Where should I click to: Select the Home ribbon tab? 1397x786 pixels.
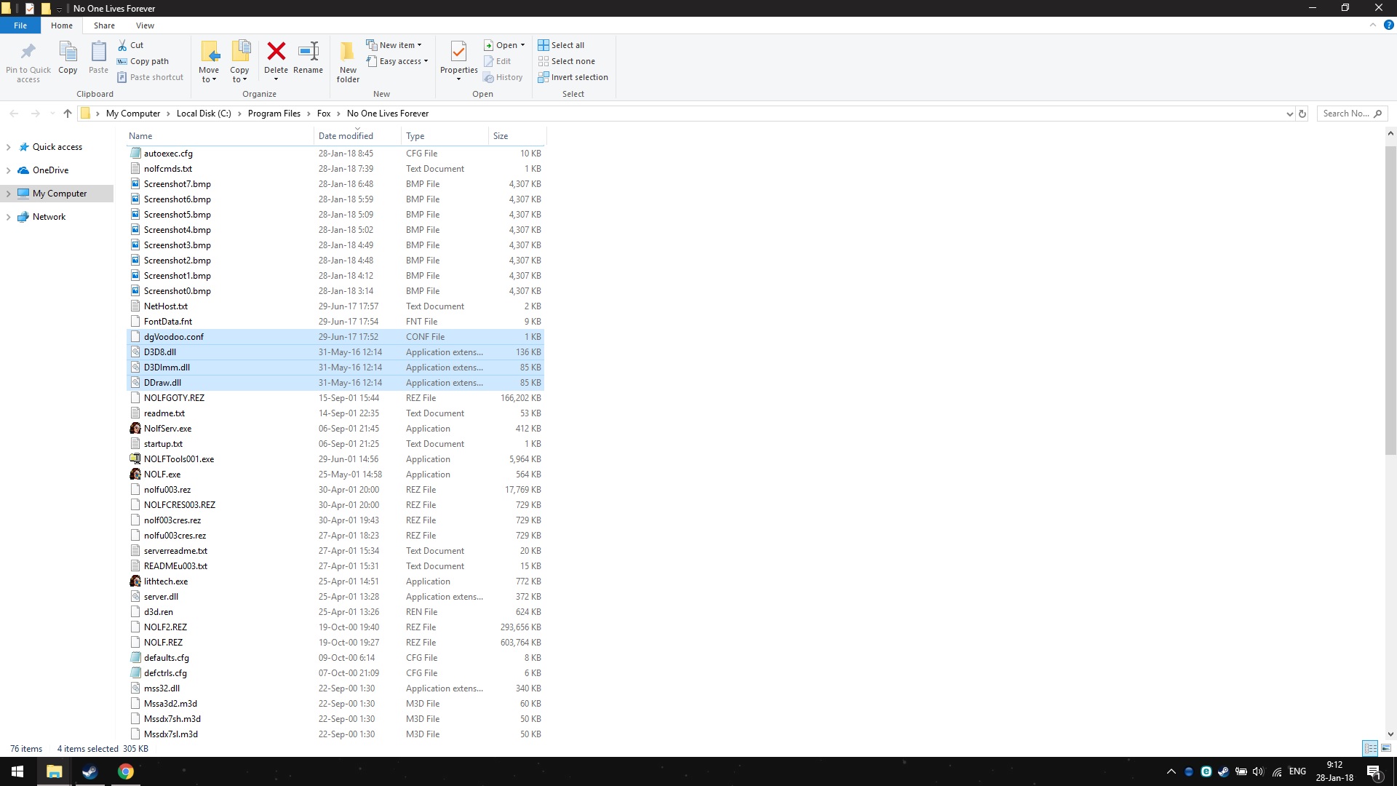[62, 25]
